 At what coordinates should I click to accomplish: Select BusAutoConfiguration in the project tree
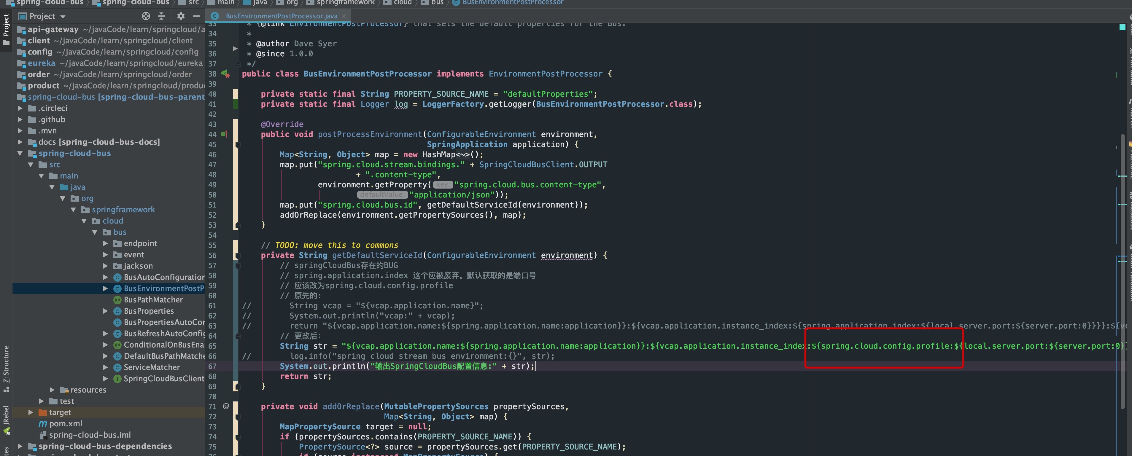pyautogui.click(x=164, y=277)
